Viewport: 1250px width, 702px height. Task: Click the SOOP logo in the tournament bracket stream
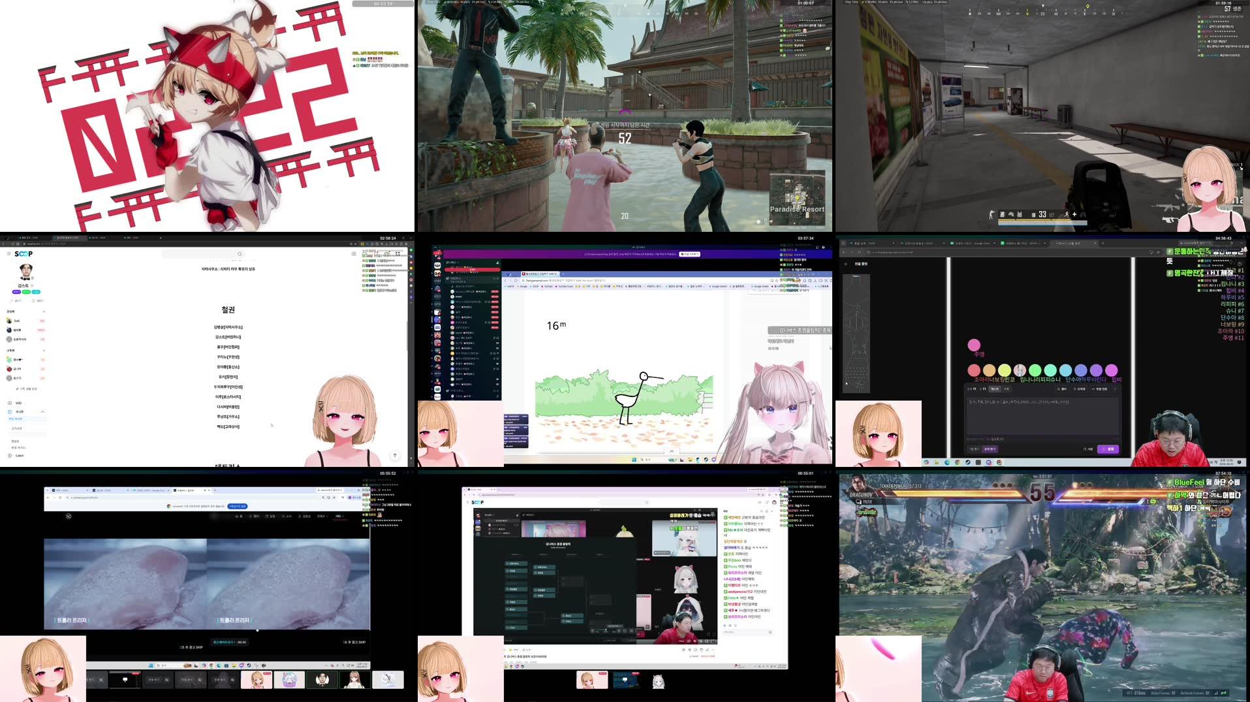(x=478, y=502)
